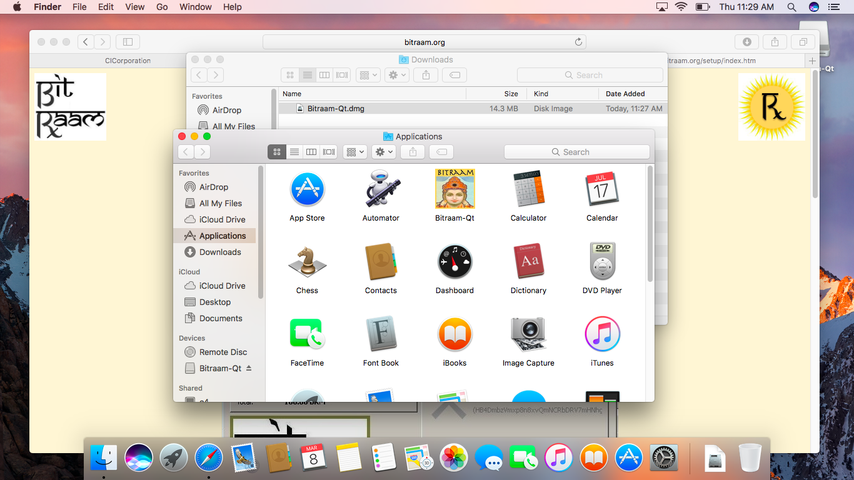
Task: Open the arrange-by dropdown in Applications window
Action: point(355,152)
